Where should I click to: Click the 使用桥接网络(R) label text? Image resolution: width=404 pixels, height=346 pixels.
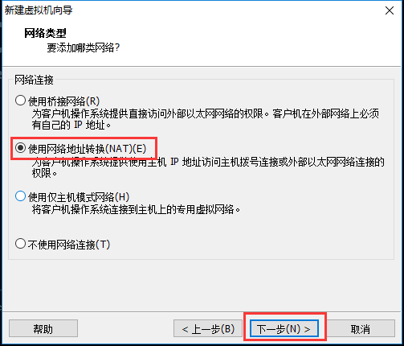coord(64,101)
